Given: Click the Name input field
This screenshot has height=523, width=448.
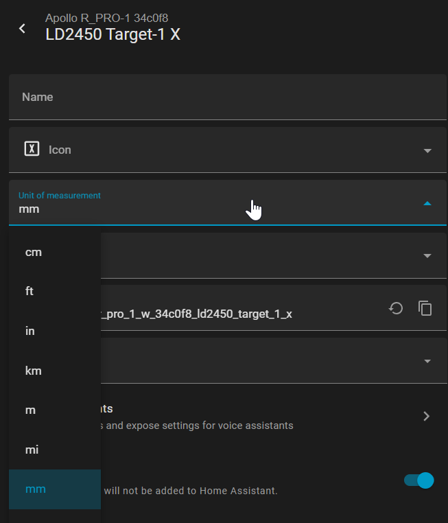Looking at the screenshot, I should pyautogui.click(x=228, y=97).
